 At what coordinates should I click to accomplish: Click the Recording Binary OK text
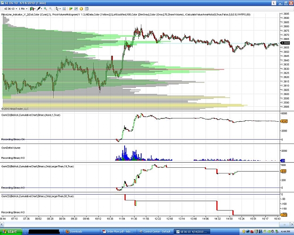pos(13,140)
